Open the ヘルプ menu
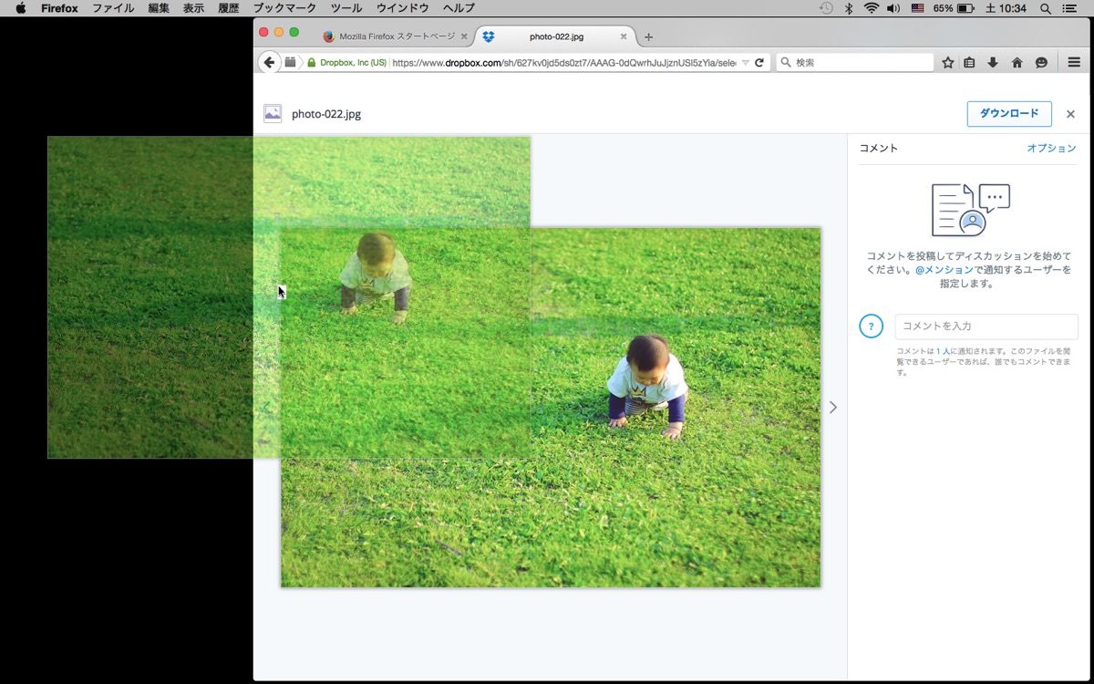1094x684 pixels. 459,8
